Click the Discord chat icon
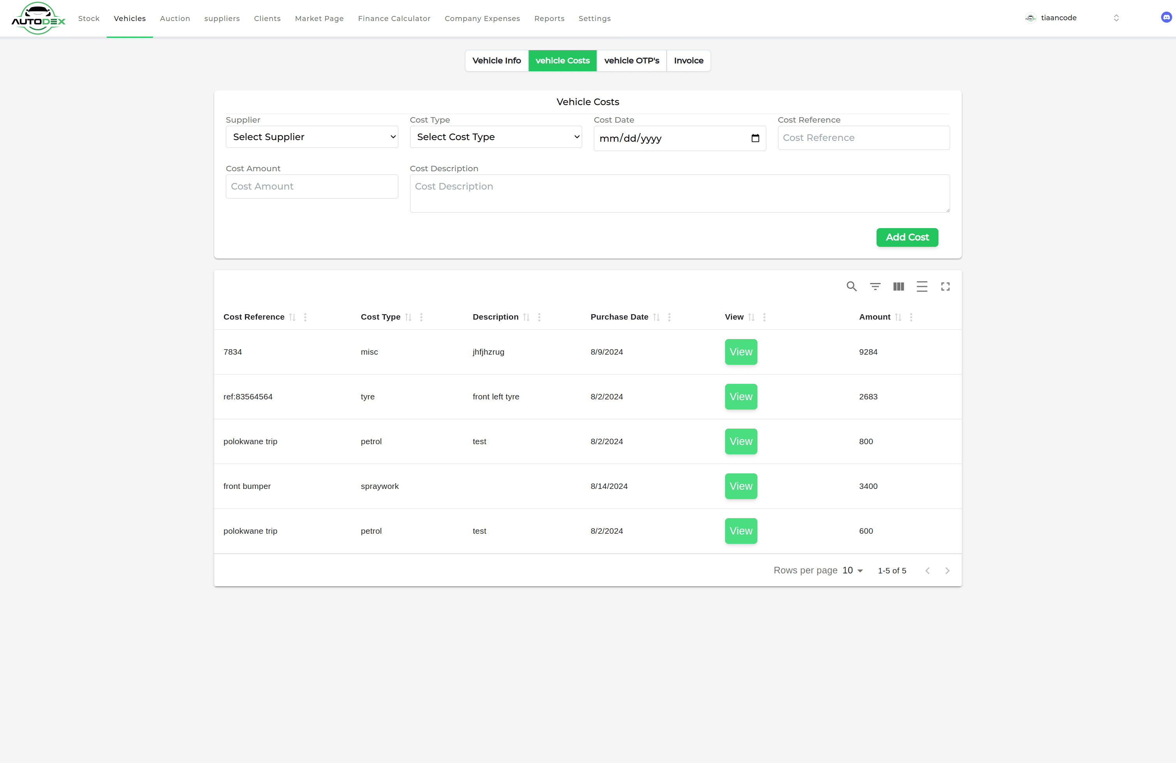 [x=1166, y=17]
